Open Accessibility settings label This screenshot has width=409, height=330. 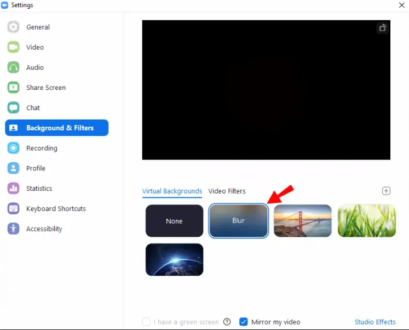(x=44, y=229)
